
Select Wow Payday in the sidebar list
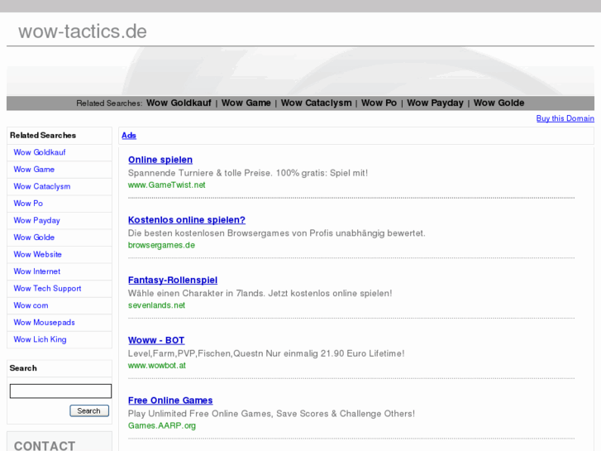[x=37, y=220]
